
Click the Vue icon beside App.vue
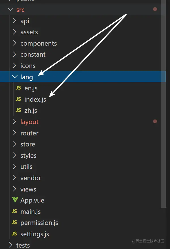[x=15, y=200]
